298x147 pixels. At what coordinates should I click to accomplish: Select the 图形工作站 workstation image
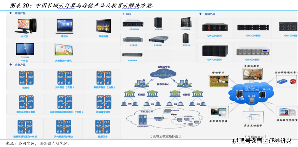point(185,38)
